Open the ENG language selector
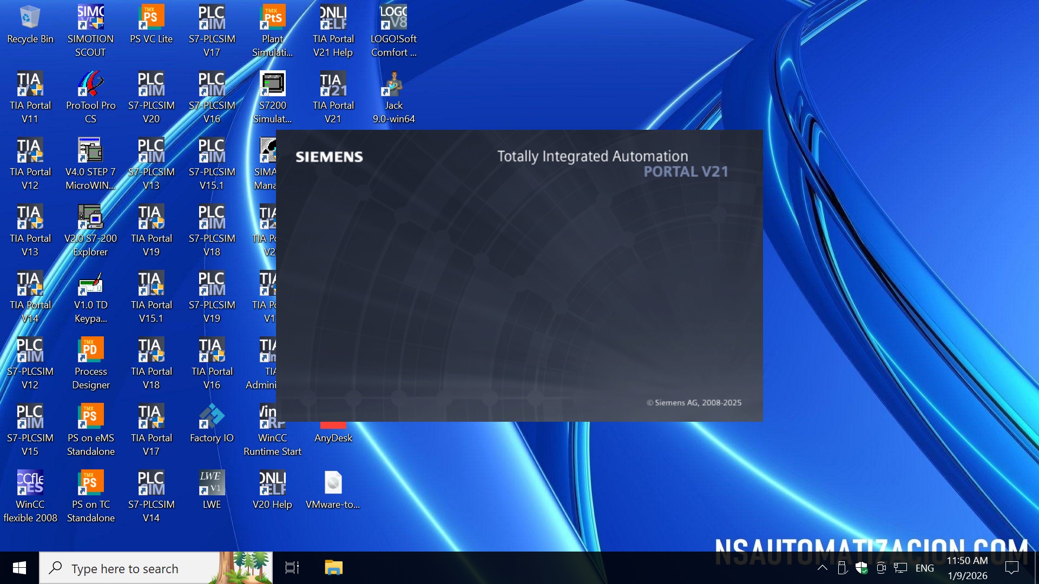 coord(924,568)
